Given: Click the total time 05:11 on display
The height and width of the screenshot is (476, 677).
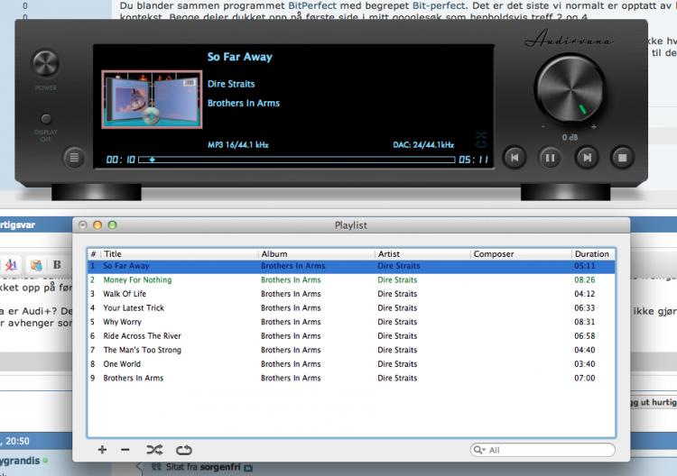Looking at the screenshot, I should coord(474,160).
